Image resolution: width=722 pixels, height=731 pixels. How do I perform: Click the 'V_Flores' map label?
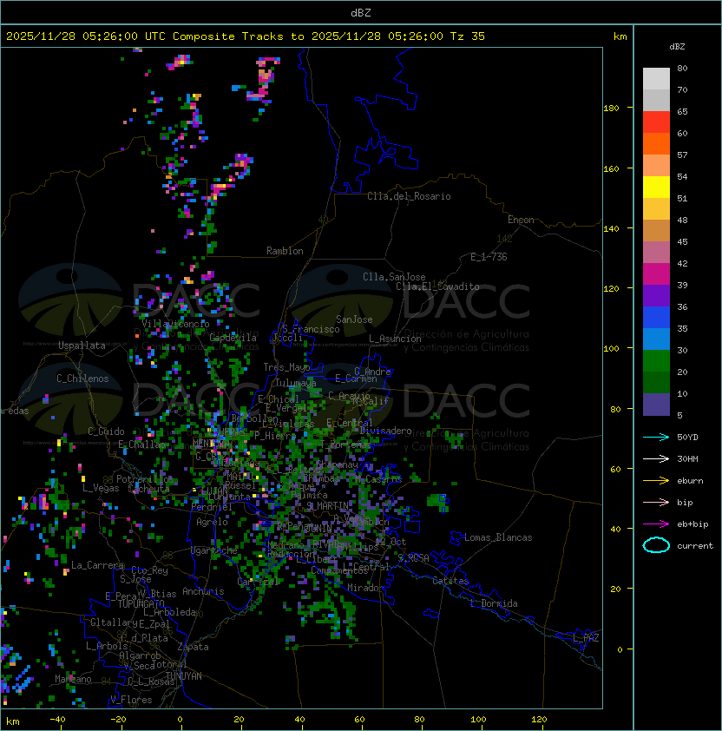(131, 700)
